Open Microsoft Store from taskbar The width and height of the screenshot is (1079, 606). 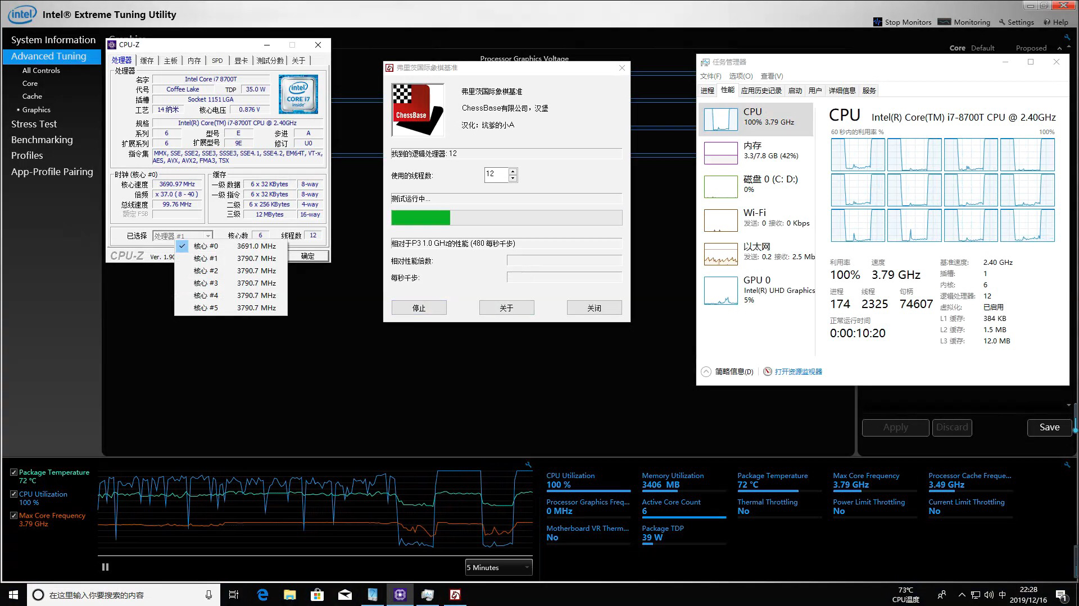click(318, 595)
